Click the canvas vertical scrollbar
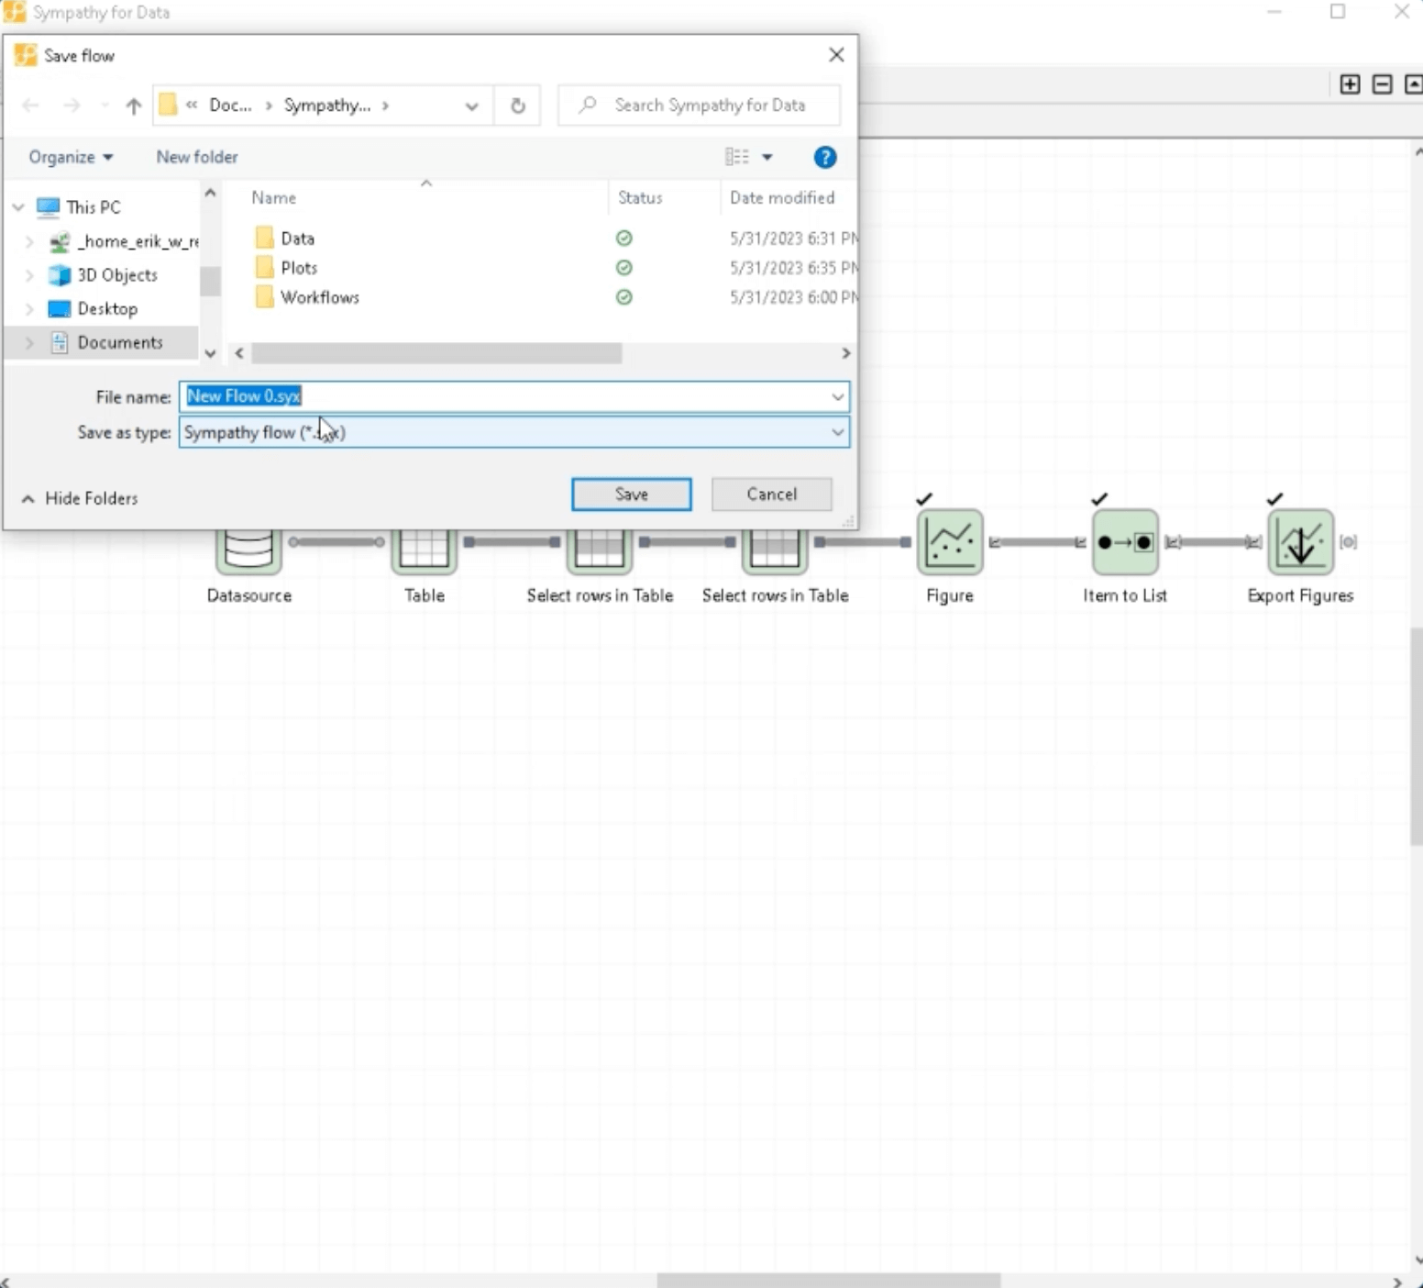Screen dimensions: 1423x1288 1417,736
